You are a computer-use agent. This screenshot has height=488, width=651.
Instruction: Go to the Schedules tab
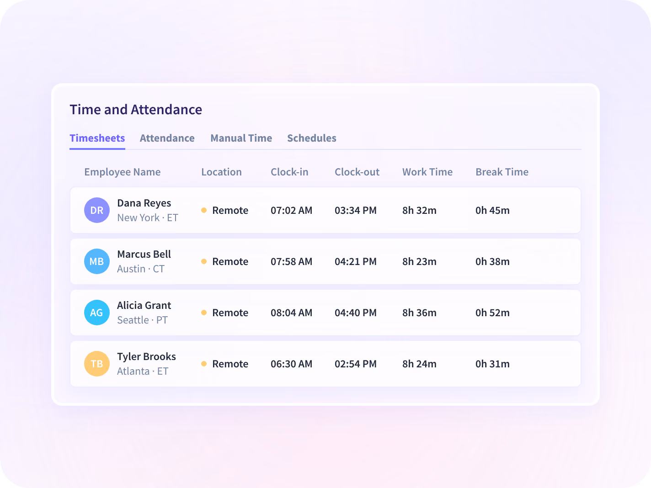[311, 138]
